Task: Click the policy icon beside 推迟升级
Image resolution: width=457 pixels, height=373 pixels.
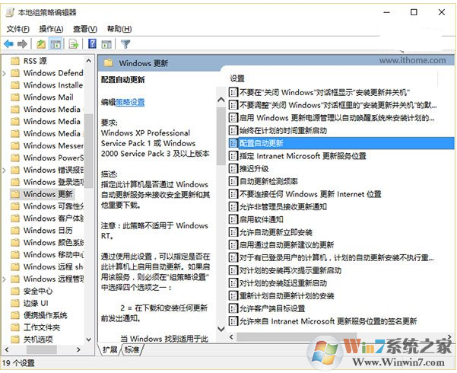Action: click(233, 168)
